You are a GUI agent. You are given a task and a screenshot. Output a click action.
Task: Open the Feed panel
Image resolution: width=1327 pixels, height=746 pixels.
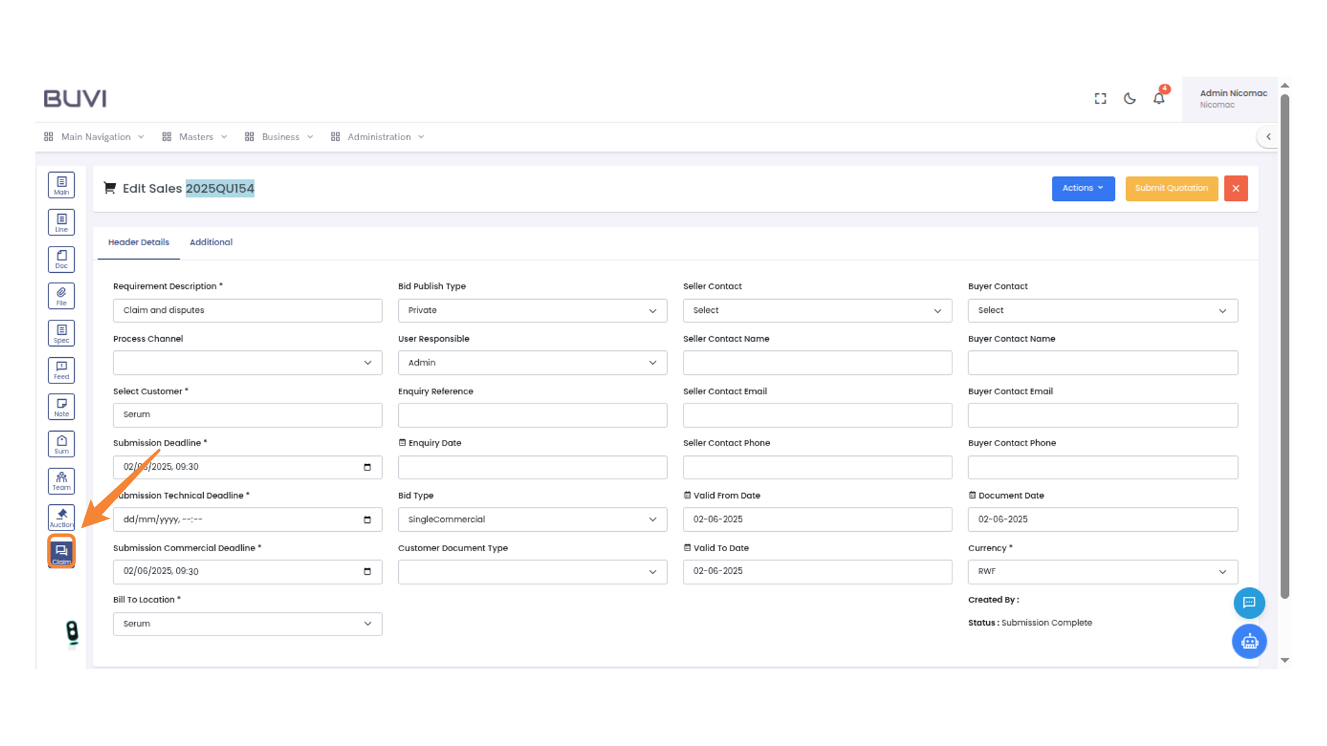[x=61, y=370]
